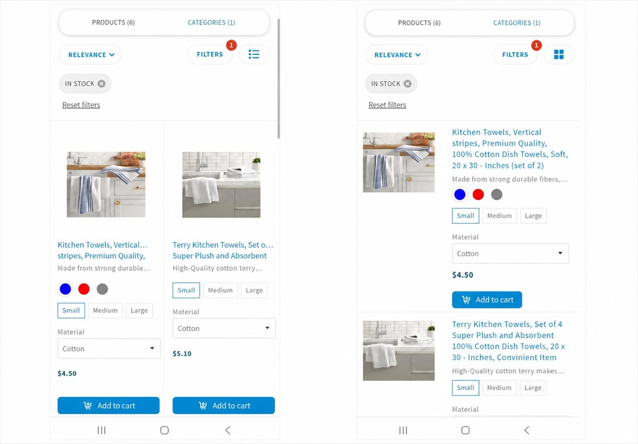Open striped Kitchen Towels thumbnail in list view

[x=399, y=162]
